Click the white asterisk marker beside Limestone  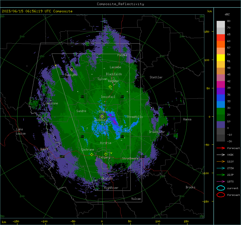coord(51,101)
